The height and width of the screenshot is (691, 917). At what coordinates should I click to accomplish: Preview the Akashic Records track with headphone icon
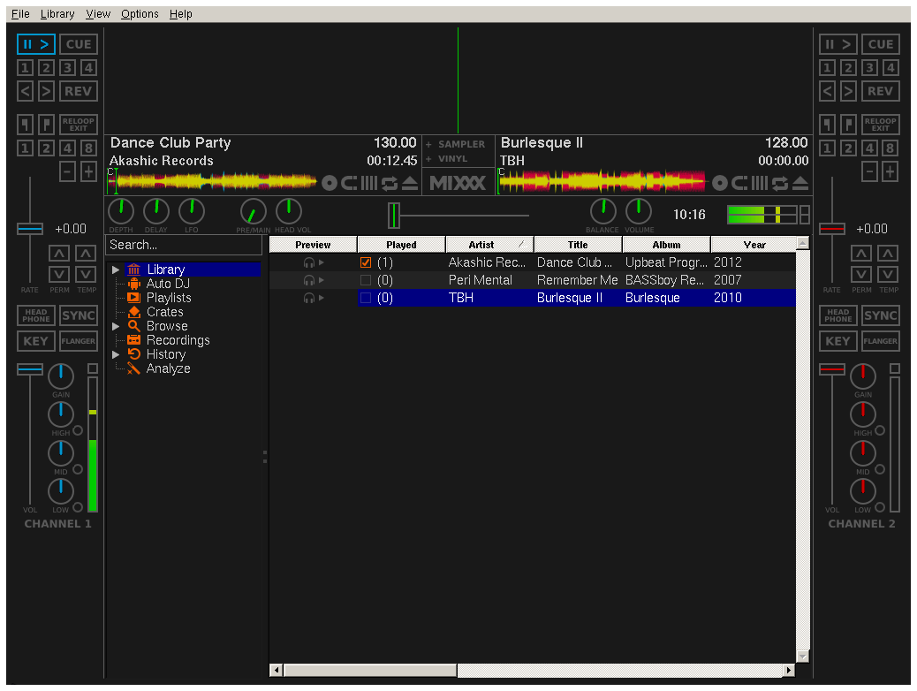click(x=309, y=262)
